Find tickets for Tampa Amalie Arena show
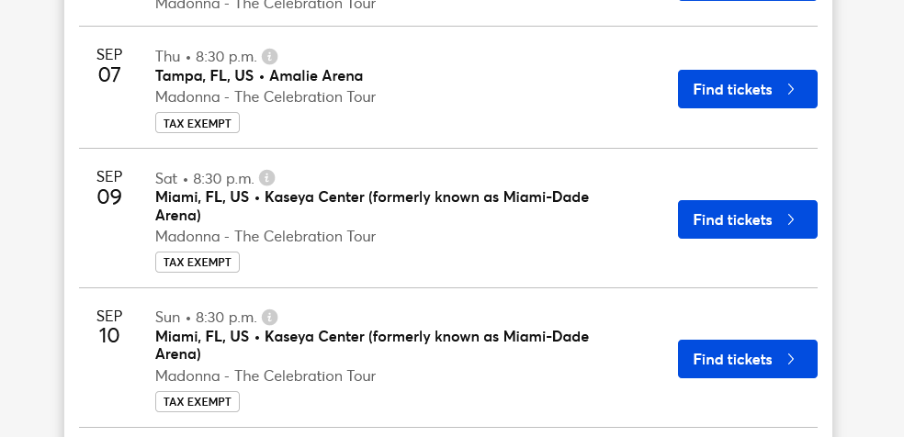 click(x=747, y=89)
